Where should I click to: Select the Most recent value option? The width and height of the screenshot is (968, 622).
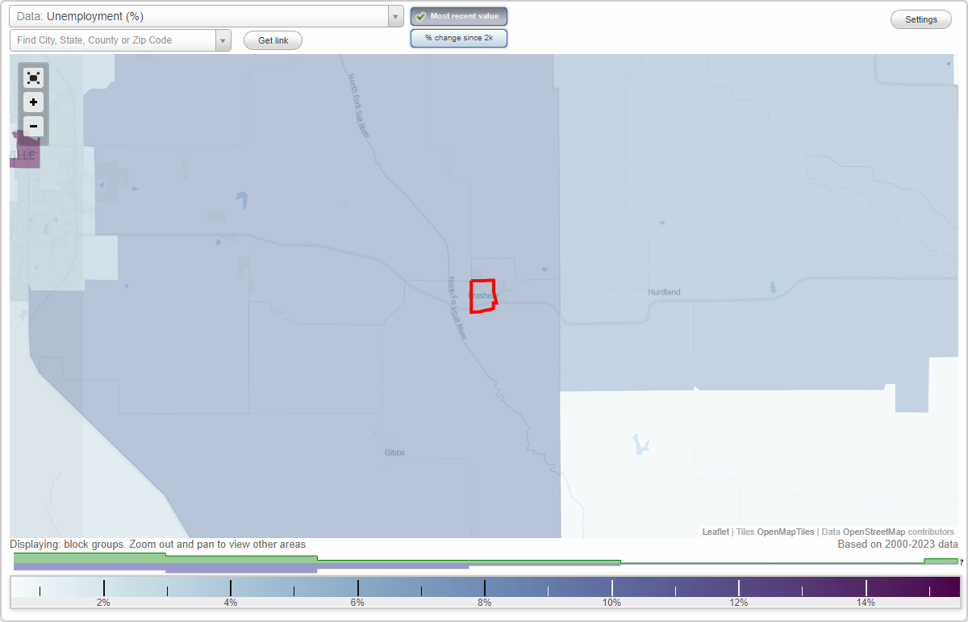(x=459, y=16)
